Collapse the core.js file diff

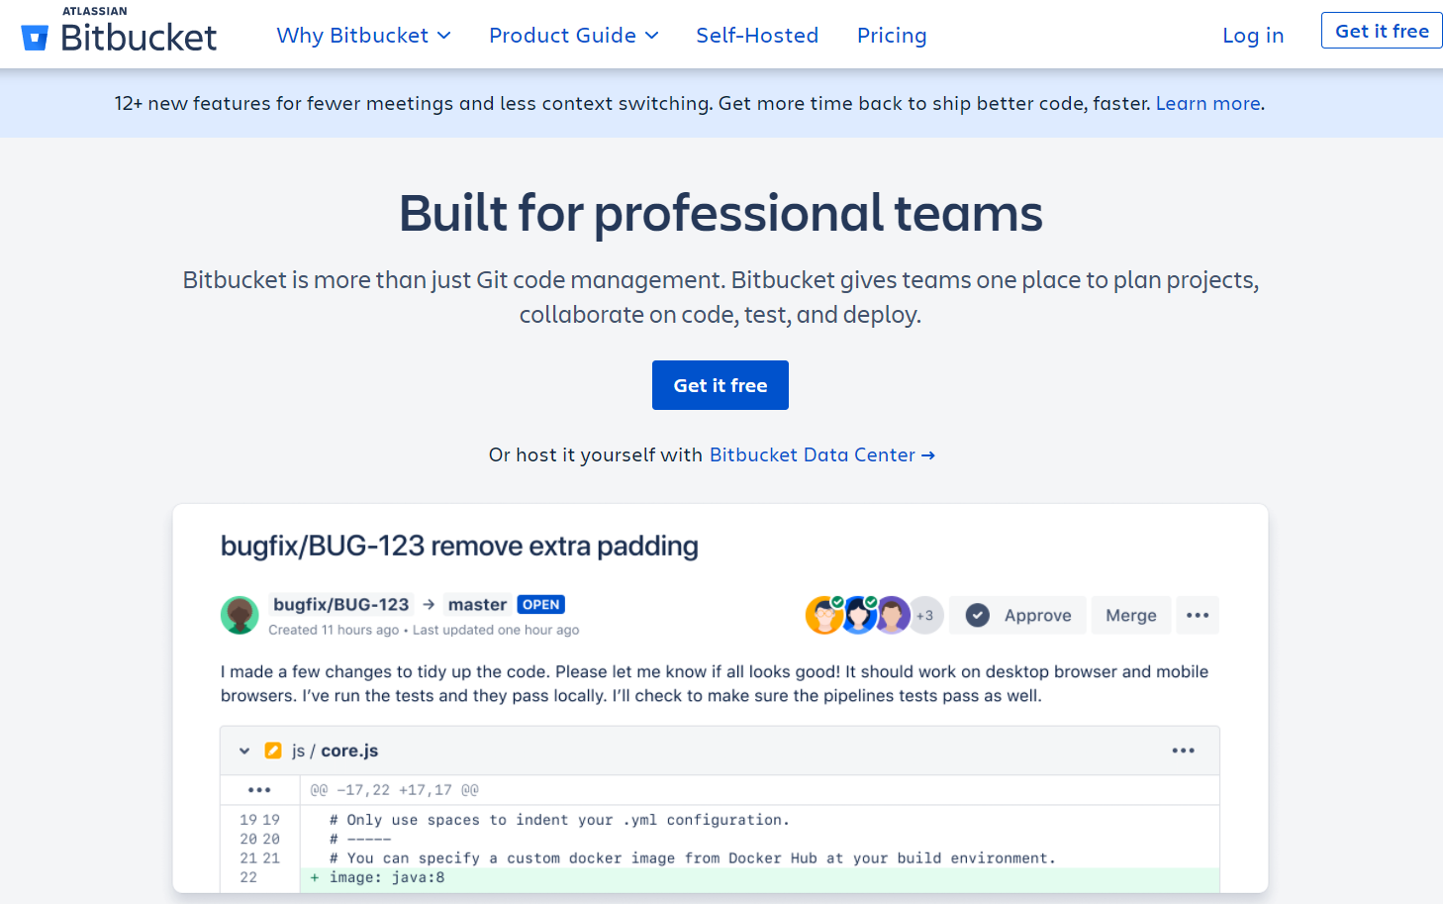[244, 752]
